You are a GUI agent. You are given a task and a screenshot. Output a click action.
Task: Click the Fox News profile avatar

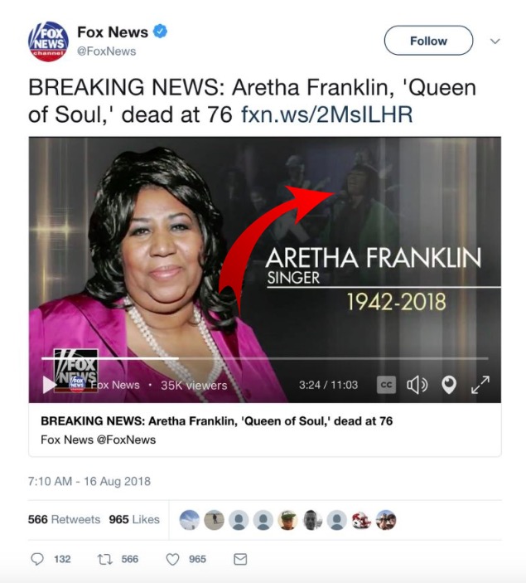click(48, 41)
